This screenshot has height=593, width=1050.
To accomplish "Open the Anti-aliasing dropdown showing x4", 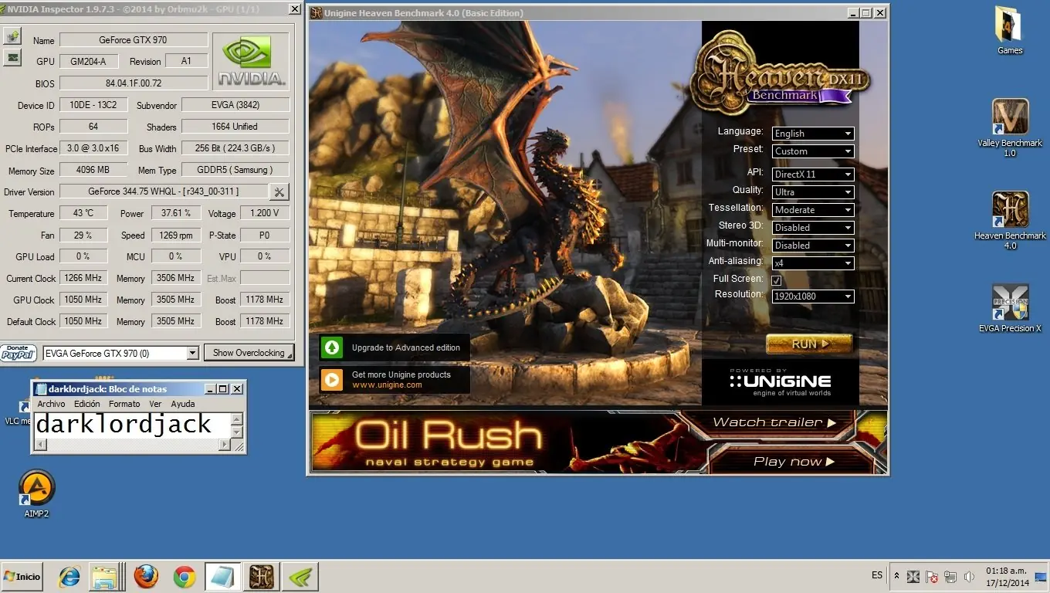I will click(x=813, y=263).
